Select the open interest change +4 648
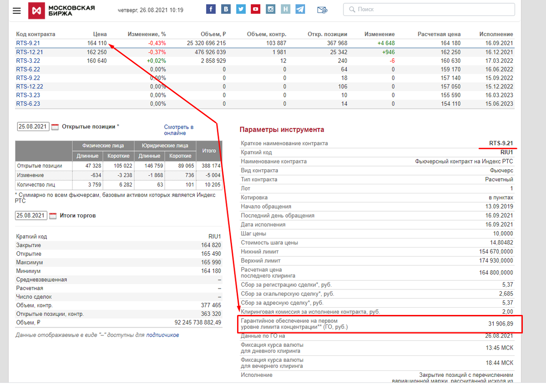546x385 pixels. [385, 43]
